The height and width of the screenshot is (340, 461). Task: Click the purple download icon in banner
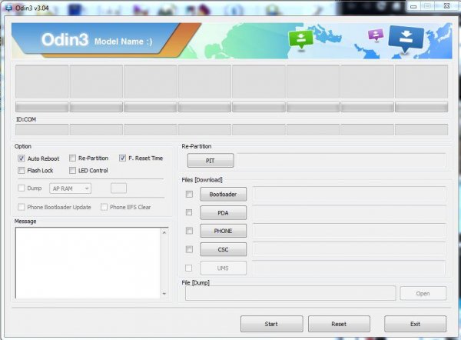(x=376, y=35)
